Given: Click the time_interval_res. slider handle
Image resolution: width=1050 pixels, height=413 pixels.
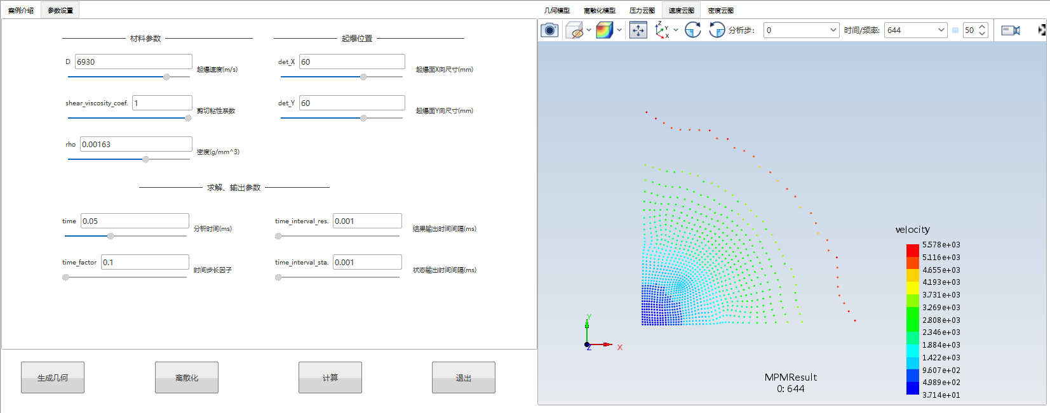Looking at the screenshot, I should [x=278, y=236].
